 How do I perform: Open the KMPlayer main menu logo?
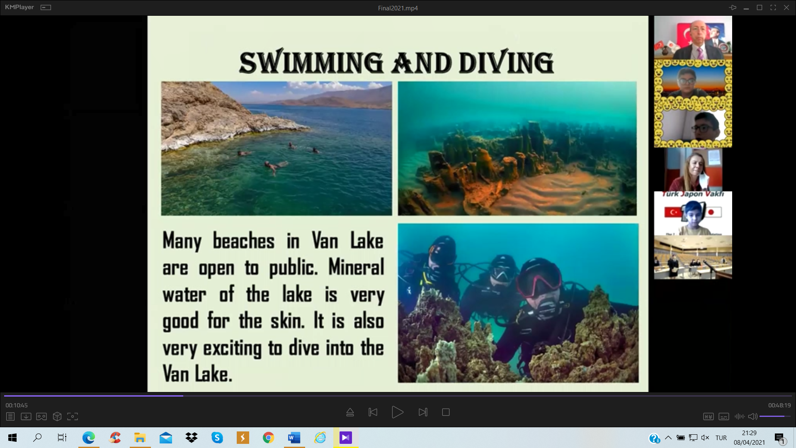[x=19, y=7]
